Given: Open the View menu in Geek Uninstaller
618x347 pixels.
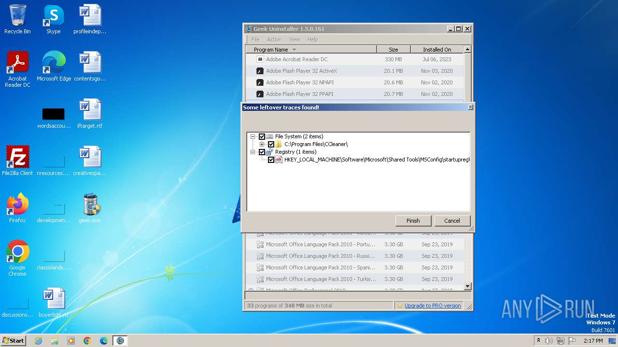Looking at the screenshot, I should [295, 40].
